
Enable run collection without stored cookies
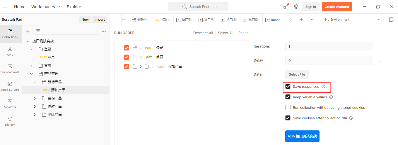point(288,107)
